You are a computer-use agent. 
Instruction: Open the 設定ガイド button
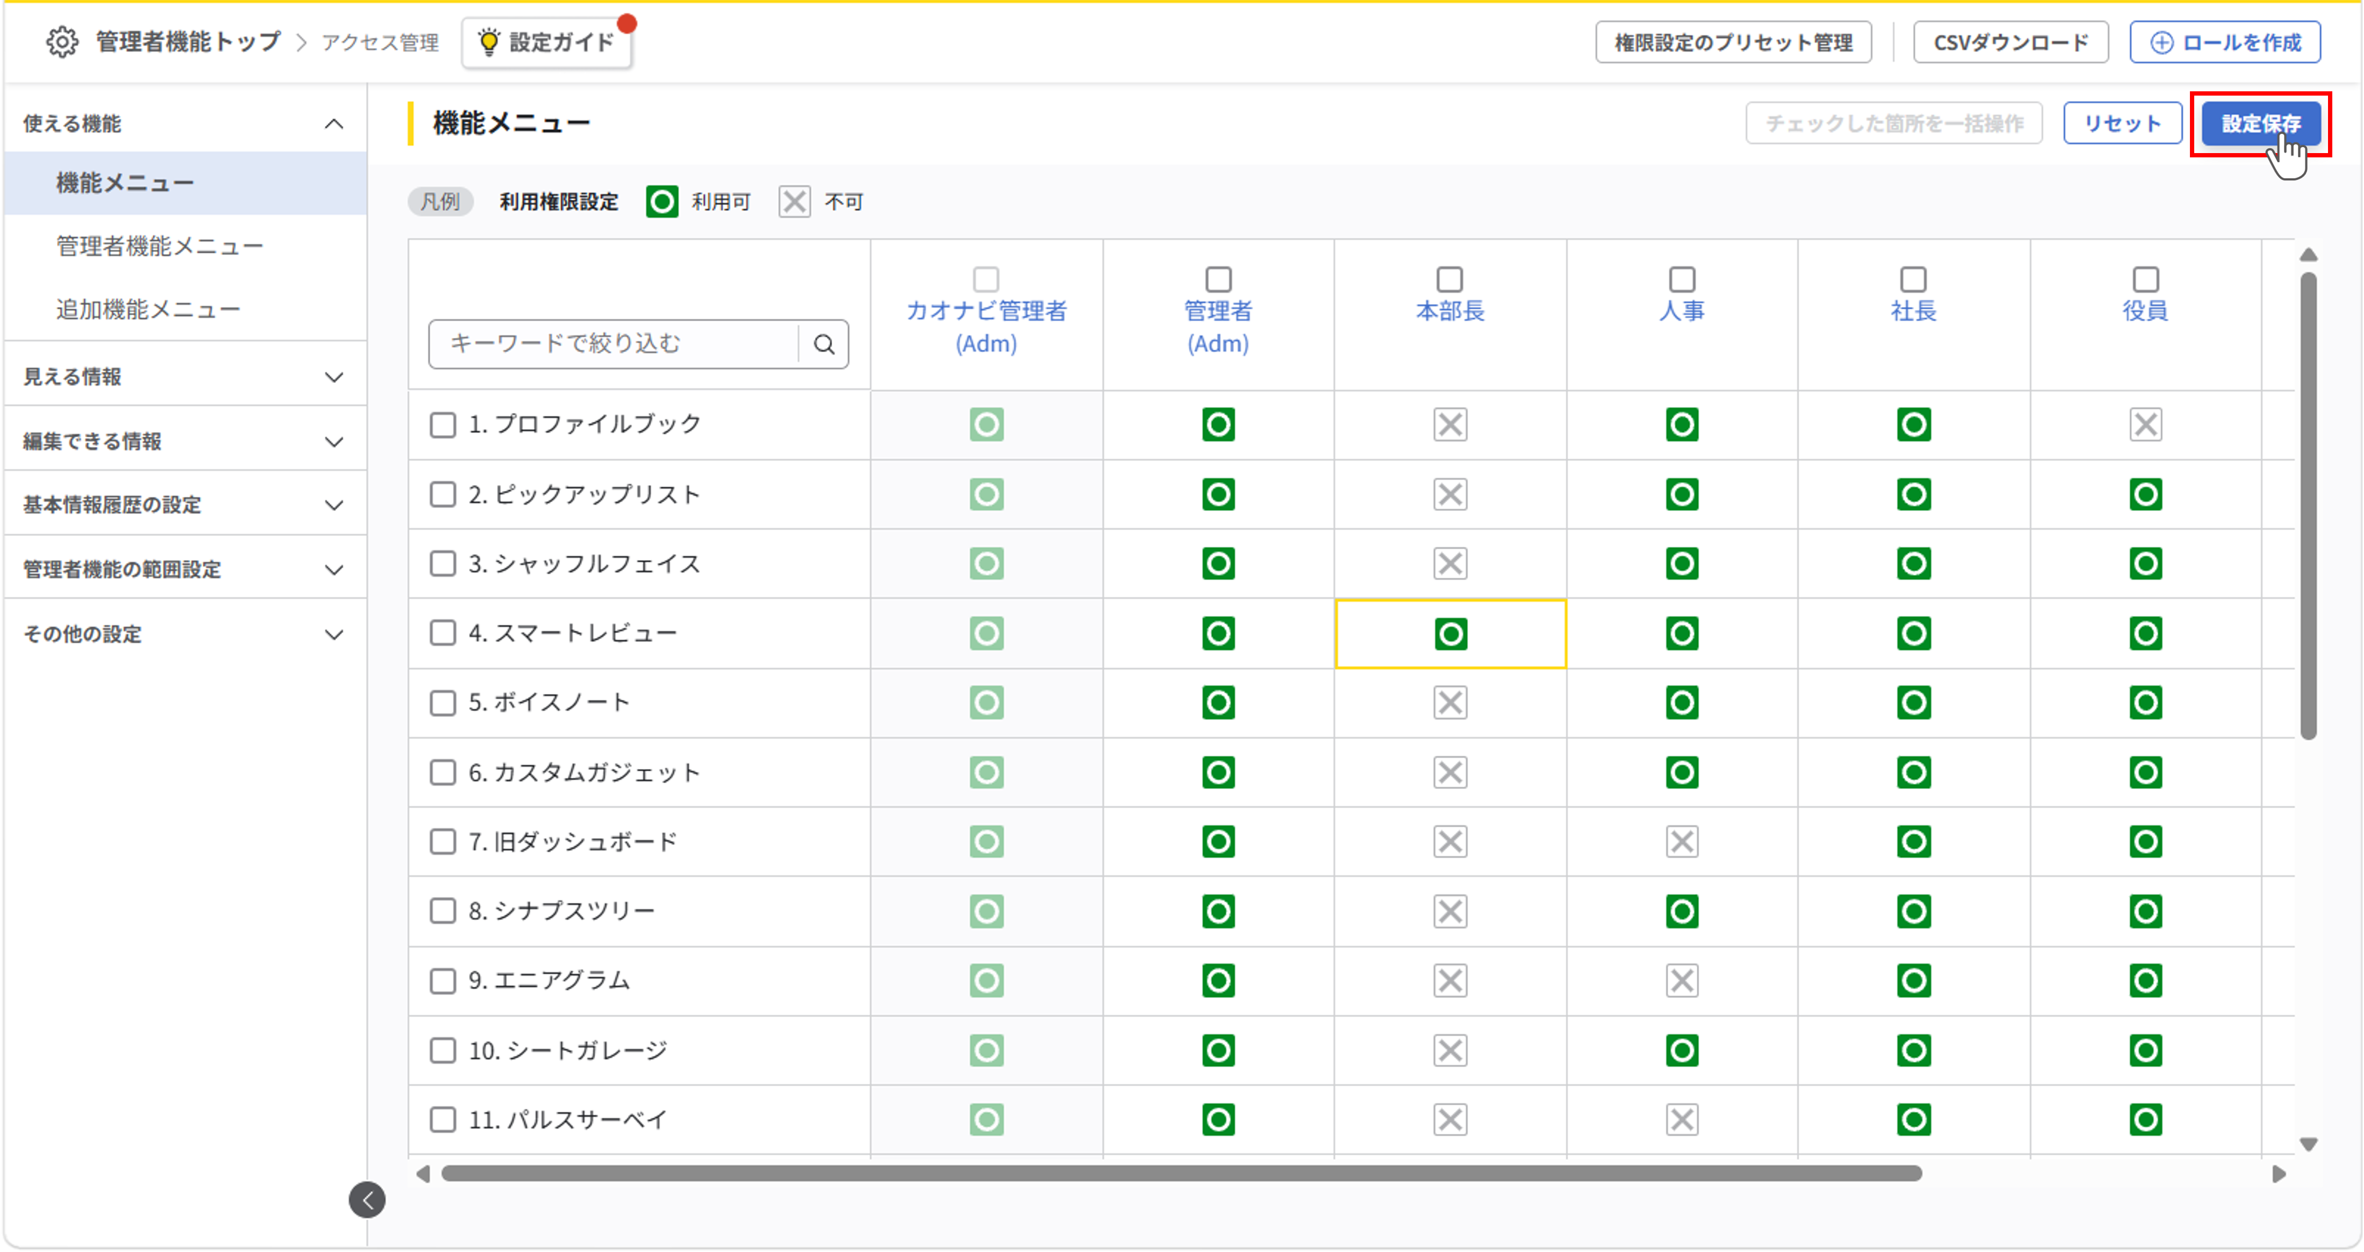pos(548,42)
